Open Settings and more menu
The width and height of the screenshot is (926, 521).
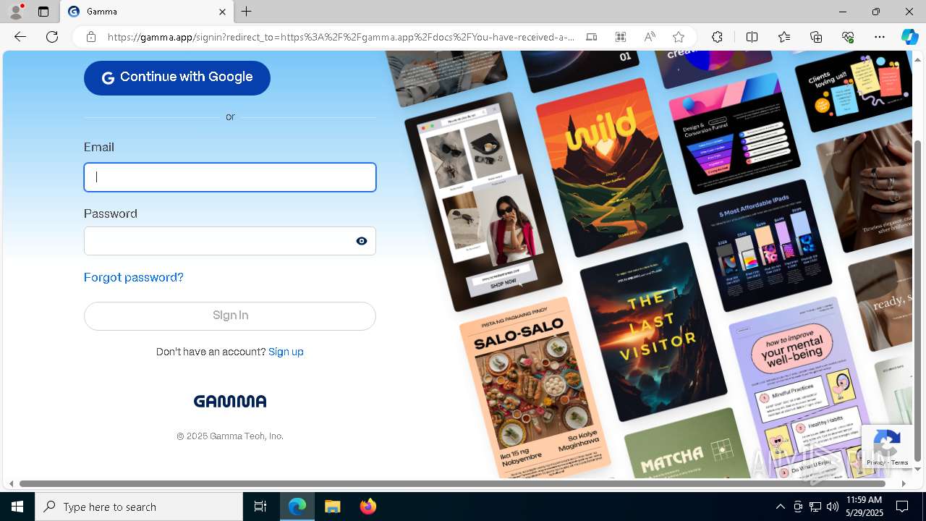tap(880, 37)
